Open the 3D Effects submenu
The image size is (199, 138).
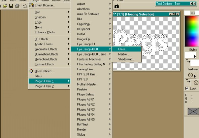[50, 39]
